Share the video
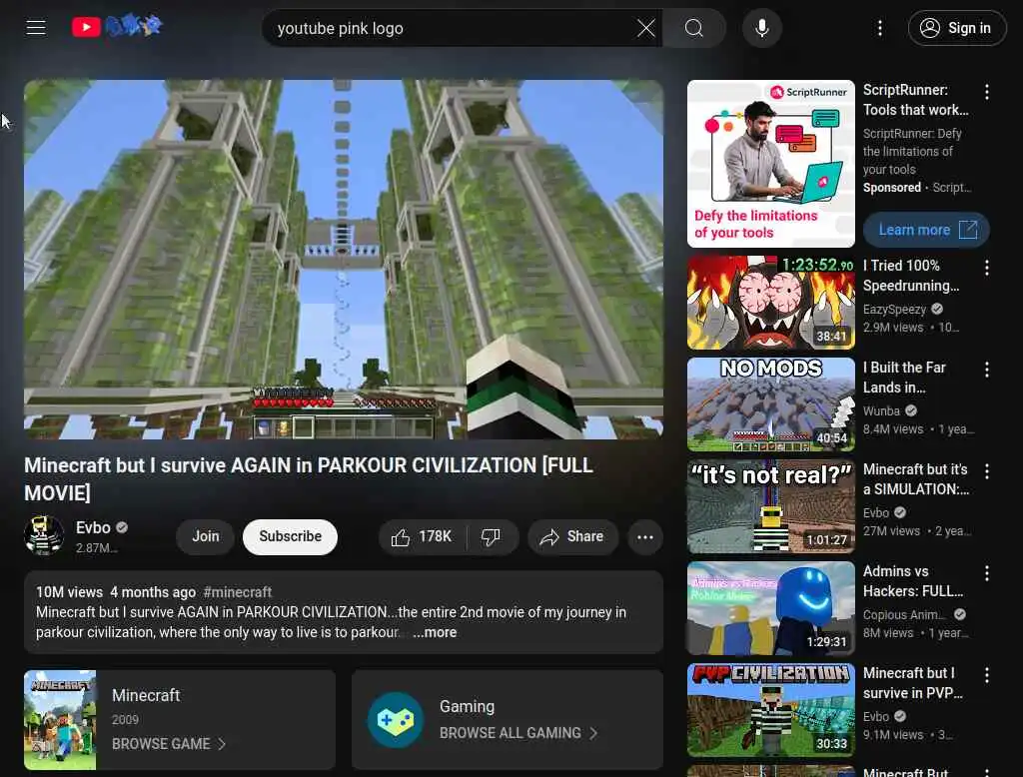 (572, 537)
